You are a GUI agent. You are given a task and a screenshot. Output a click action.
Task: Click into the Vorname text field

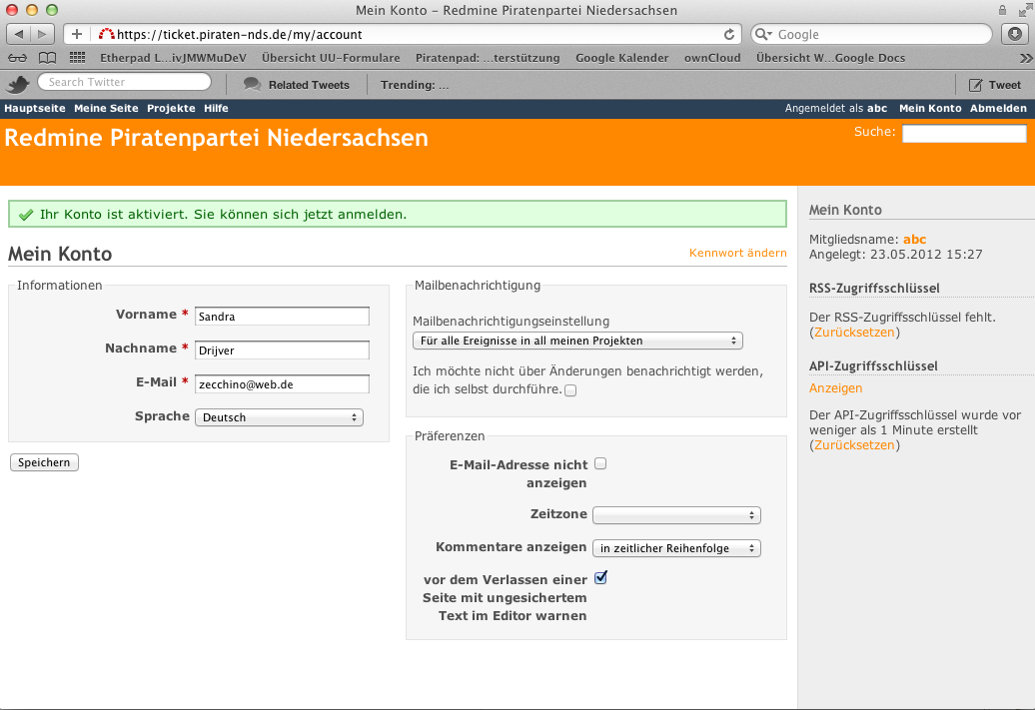click(x=282, y=317)
